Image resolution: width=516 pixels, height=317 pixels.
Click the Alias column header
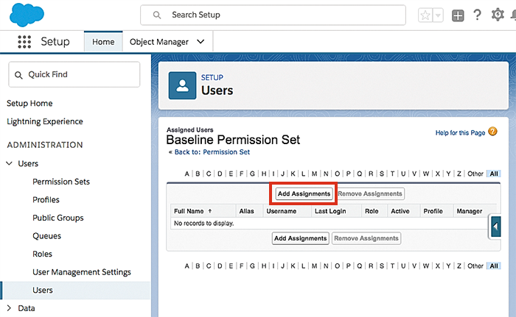(246, 211)
